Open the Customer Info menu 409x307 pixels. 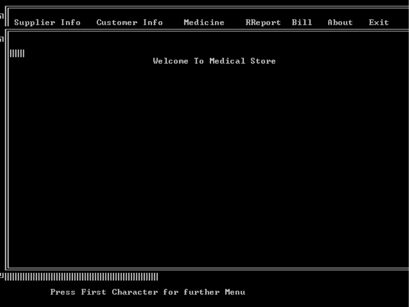[x=130, y=22]
